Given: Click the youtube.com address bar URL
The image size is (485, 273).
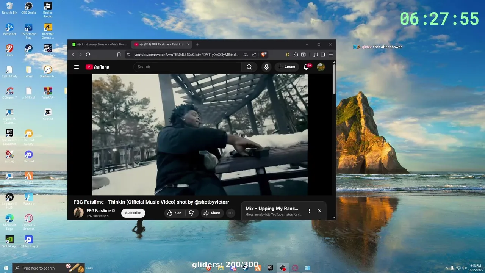Looking at the screenshot, I should pyautogui.click(x=186, y=55).
